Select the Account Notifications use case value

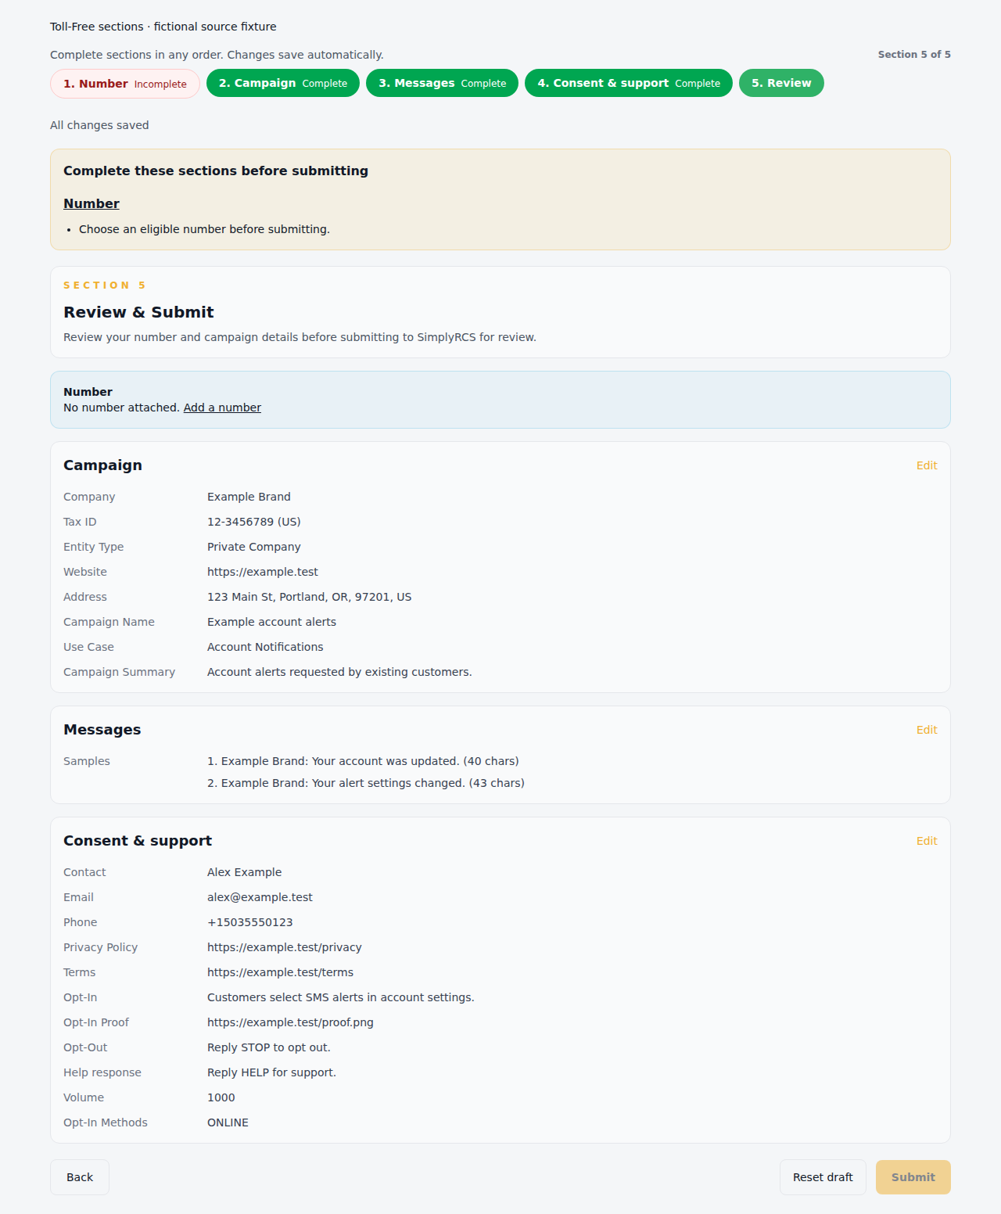click(x=265, y=647)
